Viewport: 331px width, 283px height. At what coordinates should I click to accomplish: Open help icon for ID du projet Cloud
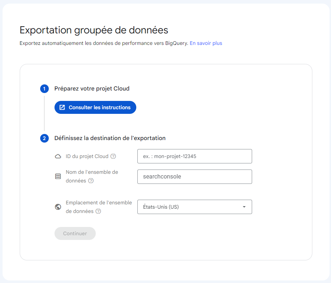(x=113, y=156)
